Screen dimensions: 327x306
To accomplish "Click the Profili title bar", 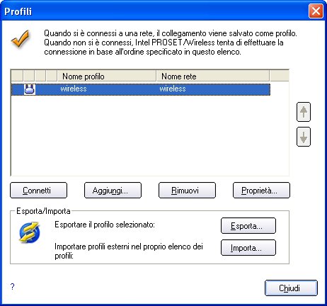I will click(156, 11).
